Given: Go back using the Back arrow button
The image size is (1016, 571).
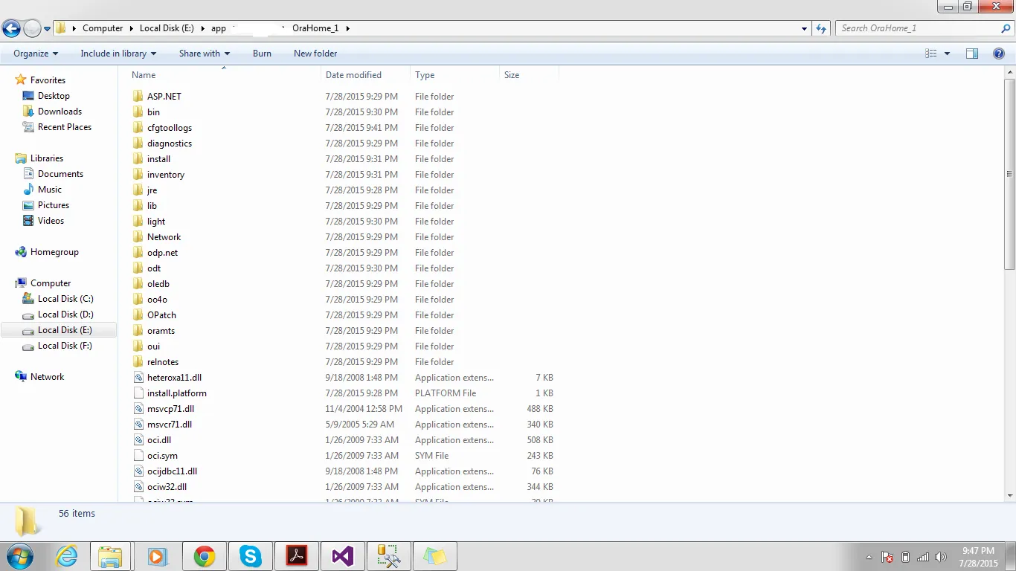Looking at the screenshot, I should (11, 28).
